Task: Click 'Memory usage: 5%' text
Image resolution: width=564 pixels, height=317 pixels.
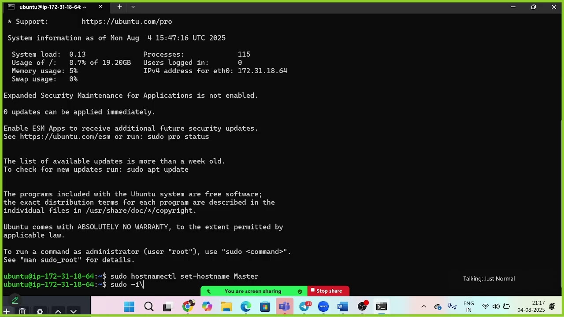Action: tap(45, 71)
